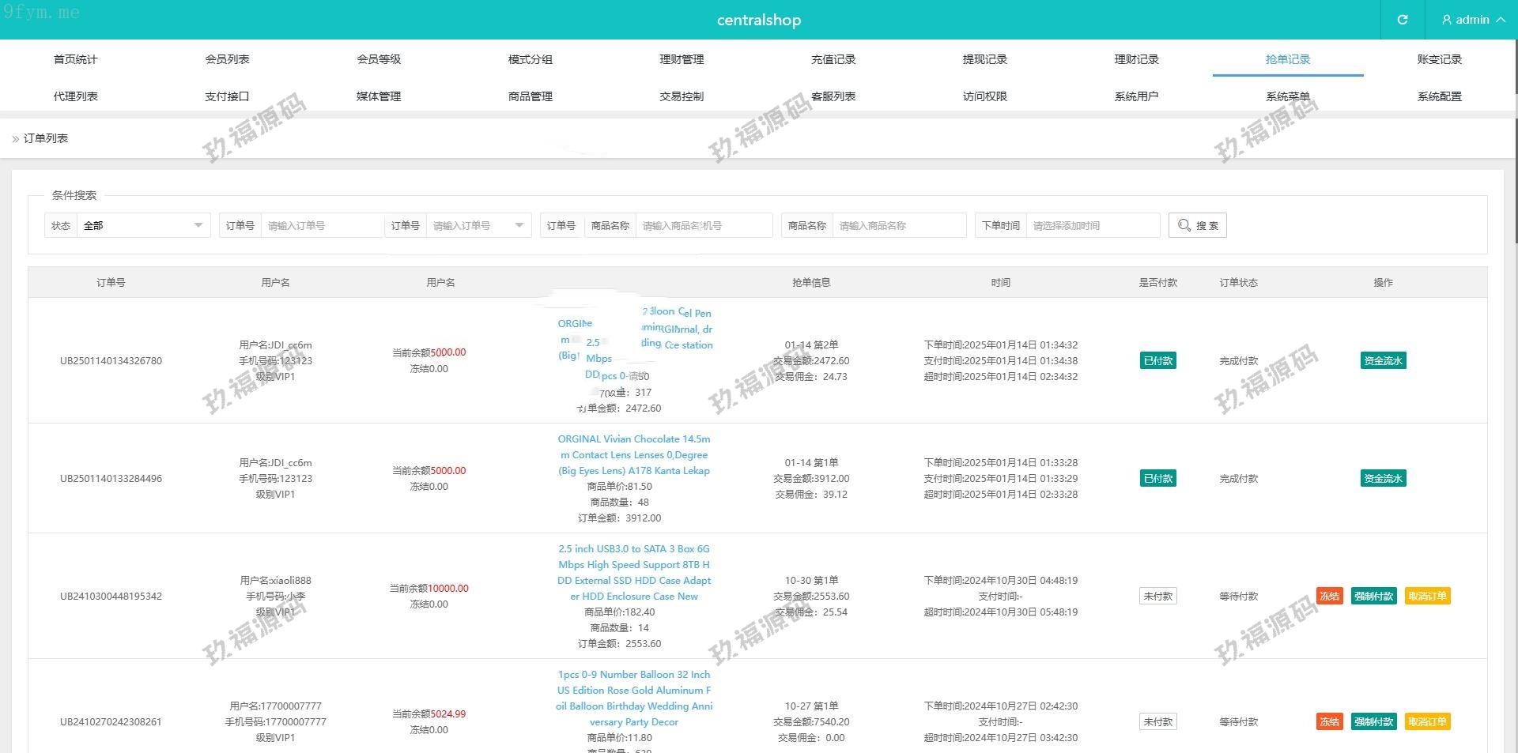Click the 商品名称 search input field
Viewport: 1518px width, 753px height.
(899, 226)
